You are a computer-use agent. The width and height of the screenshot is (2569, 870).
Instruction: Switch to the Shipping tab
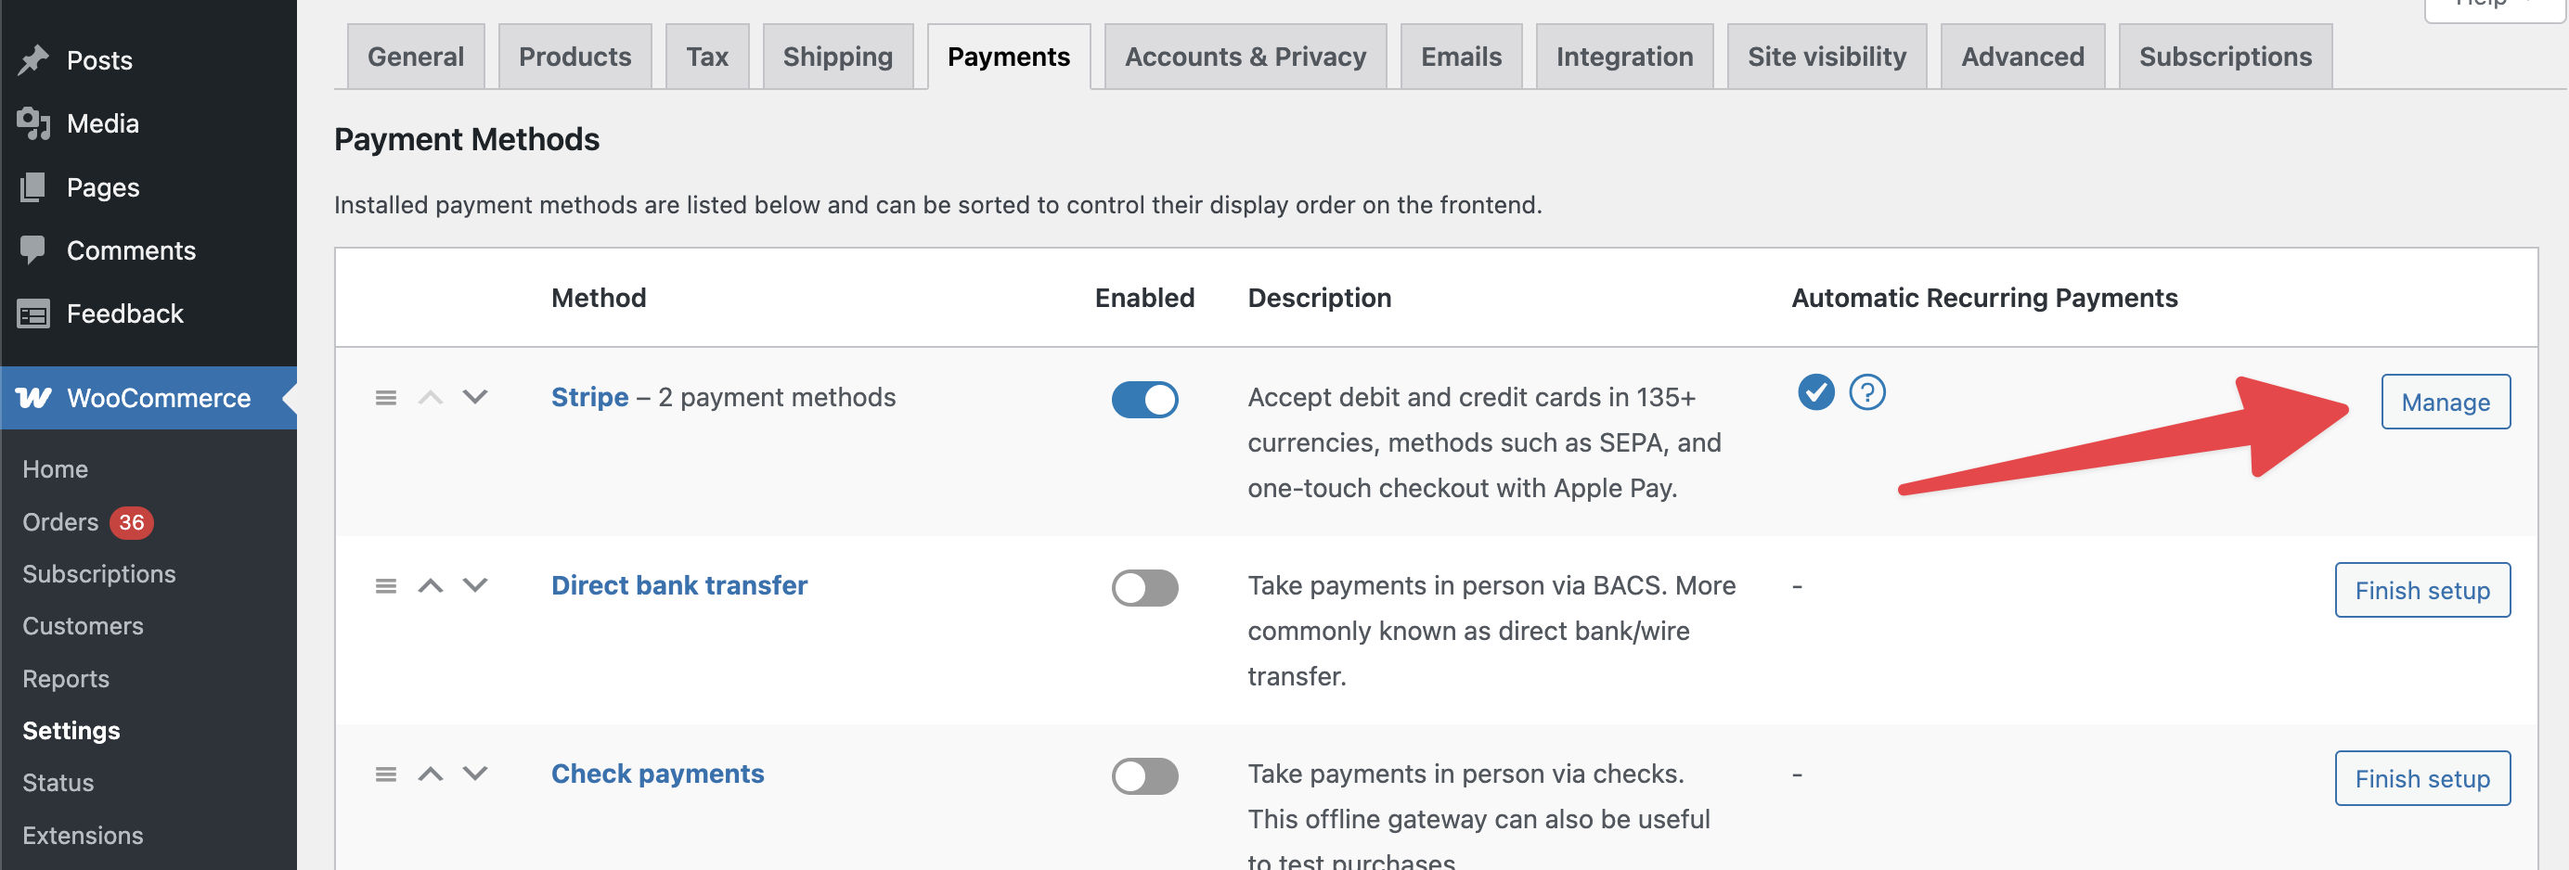(837, 56)
